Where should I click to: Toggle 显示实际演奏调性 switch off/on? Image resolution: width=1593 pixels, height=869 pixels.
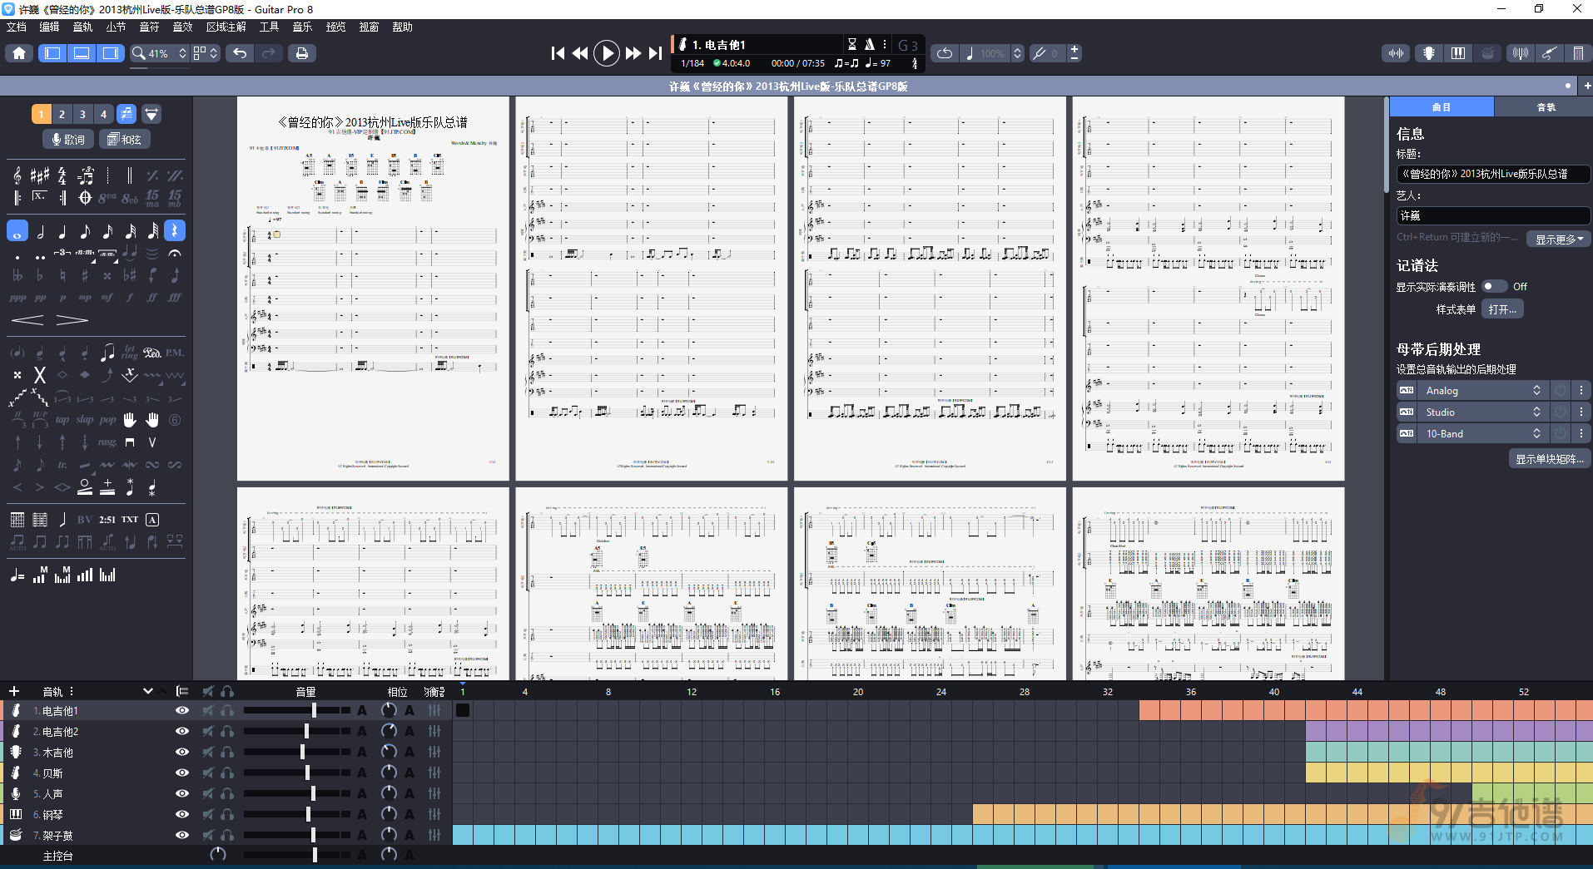[x=1495, y=286]
